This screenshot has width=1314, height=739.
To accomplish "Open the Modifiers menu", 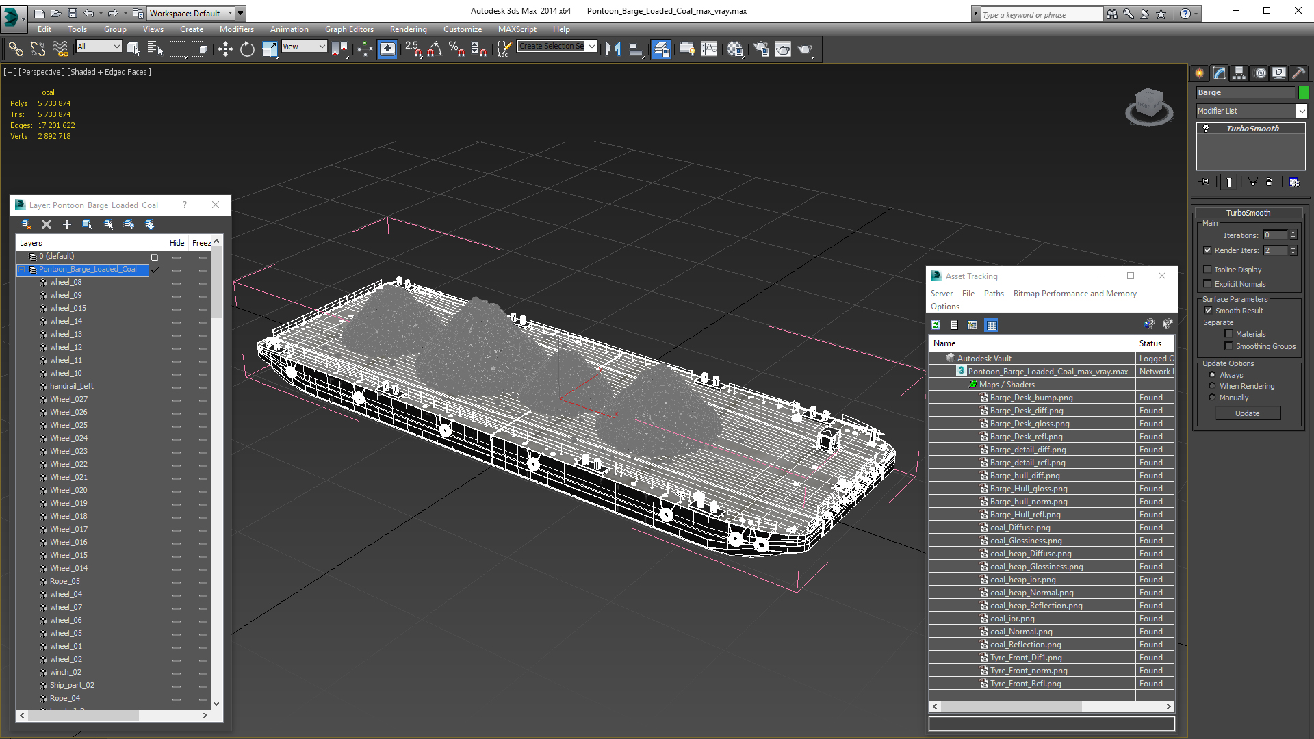I will pos(236,29).
